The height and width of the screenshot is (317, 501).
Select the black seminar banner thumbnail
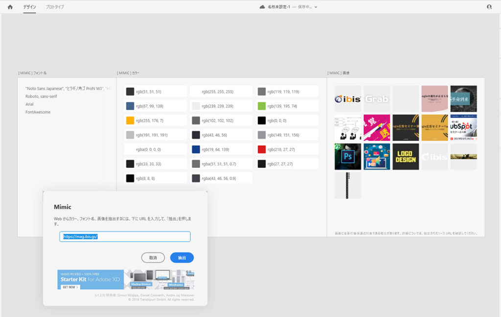(x=406, y=128)
